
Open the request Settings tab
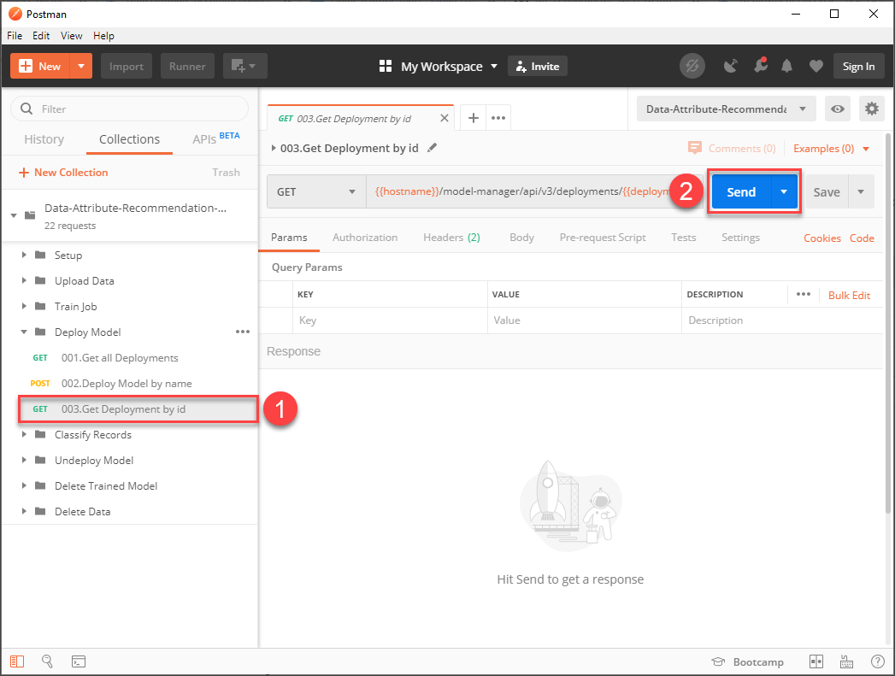(740, 238)
